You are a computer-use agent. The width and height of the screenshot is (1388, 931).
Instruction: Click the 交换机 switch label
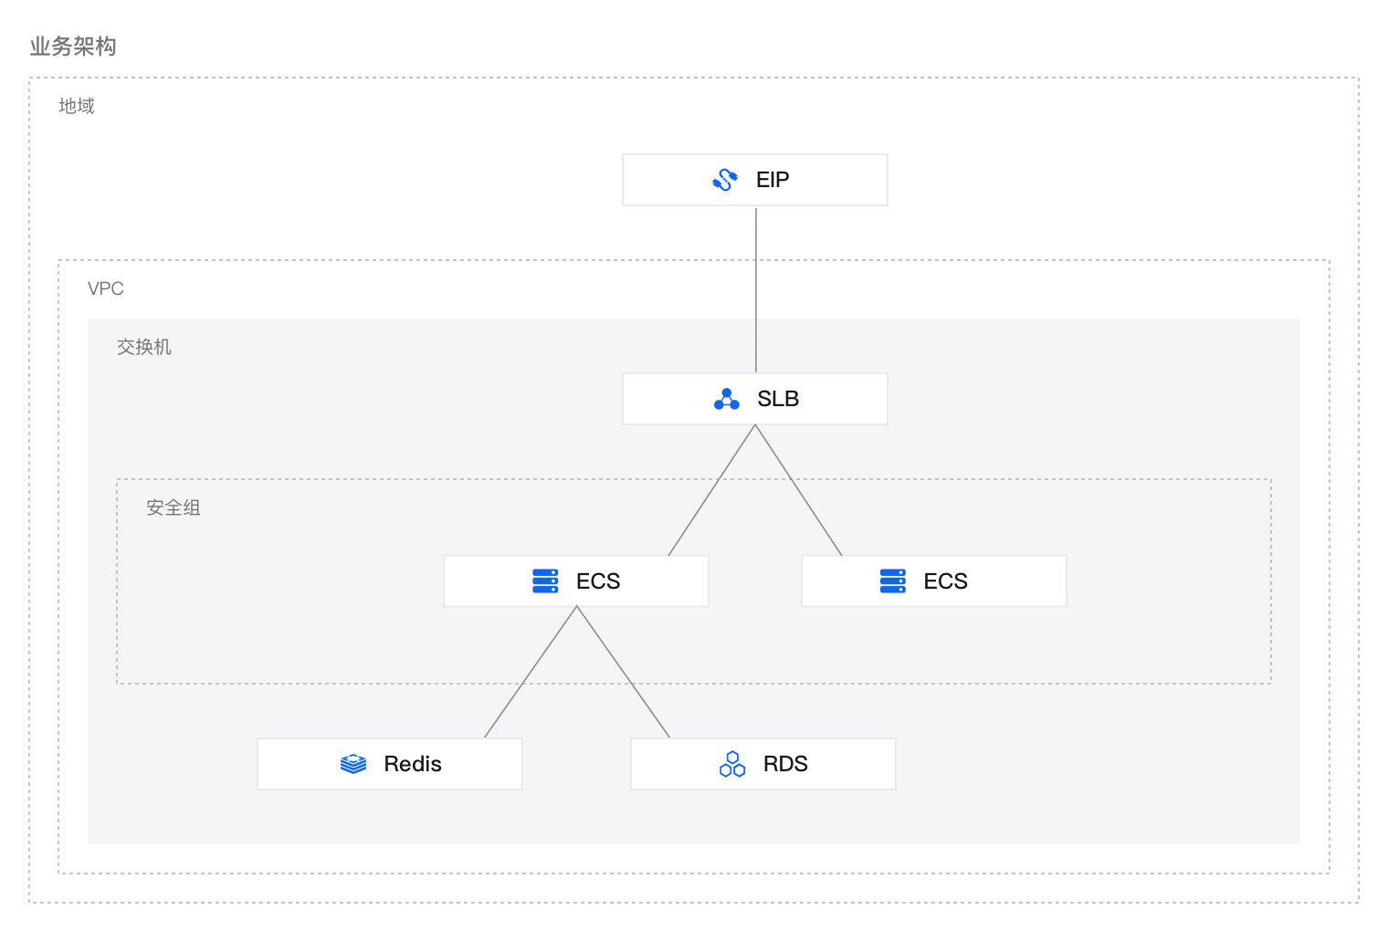point(144,347)
